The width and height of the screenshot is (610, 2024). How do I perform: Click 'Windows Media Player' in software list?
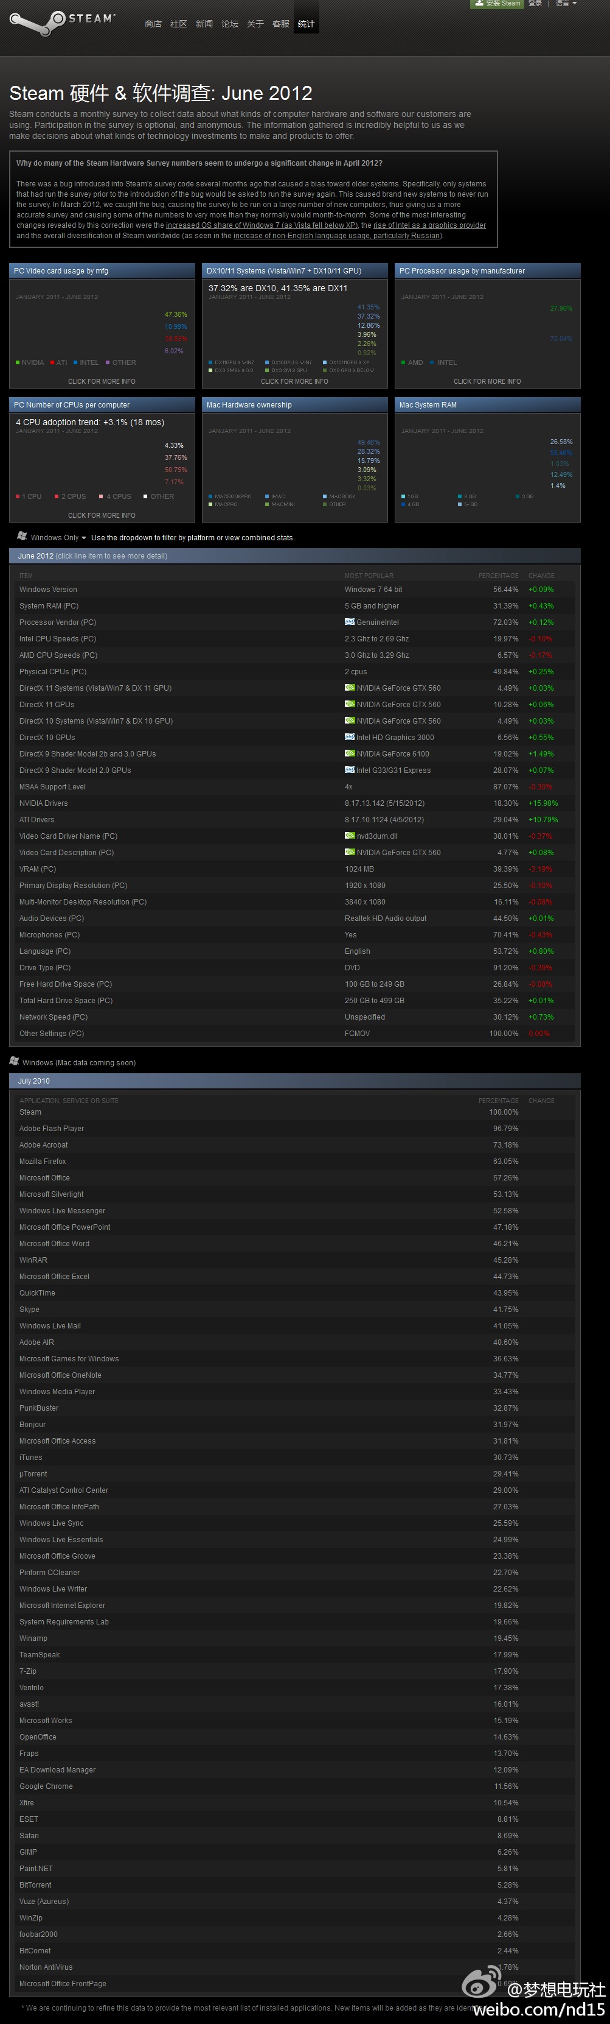click(x=57, y=1392)
